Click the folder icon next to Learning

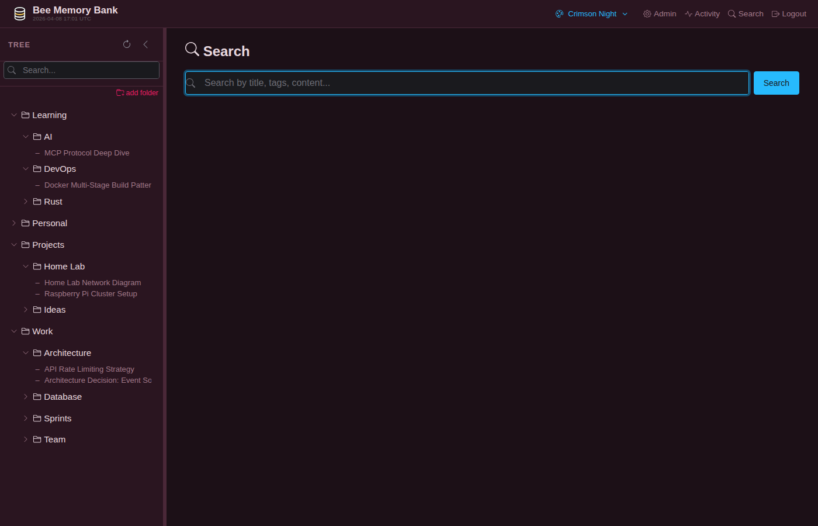tap(26, 115)
